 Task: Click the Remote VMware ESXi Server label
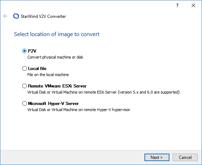coord(57,86)
